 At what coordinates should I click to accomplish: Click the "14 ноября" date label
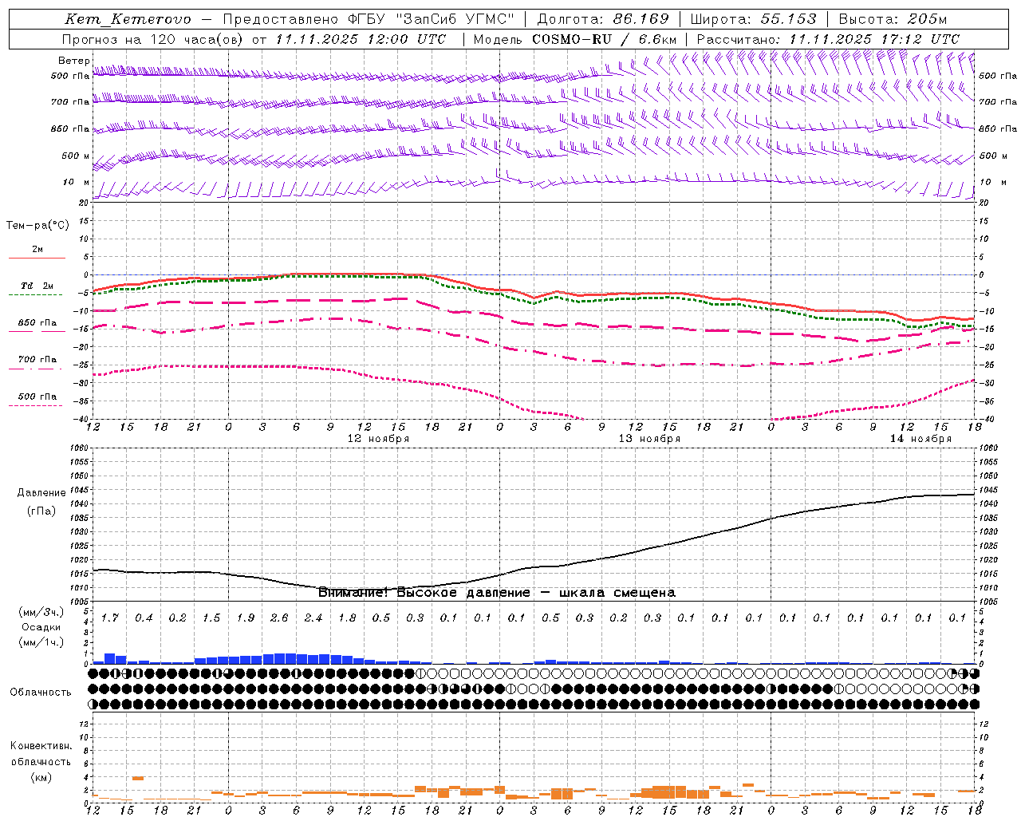920,439
